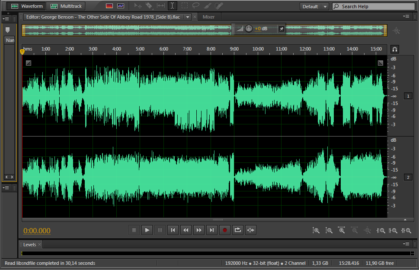This screenshot has height=270, width=419.
Task: Click the add marker icon in left panel
Action: click(x=7, y=30)
